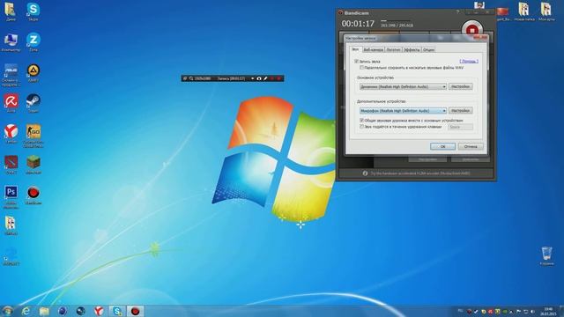Click OK in the recording settings dialog

(442, 146)
